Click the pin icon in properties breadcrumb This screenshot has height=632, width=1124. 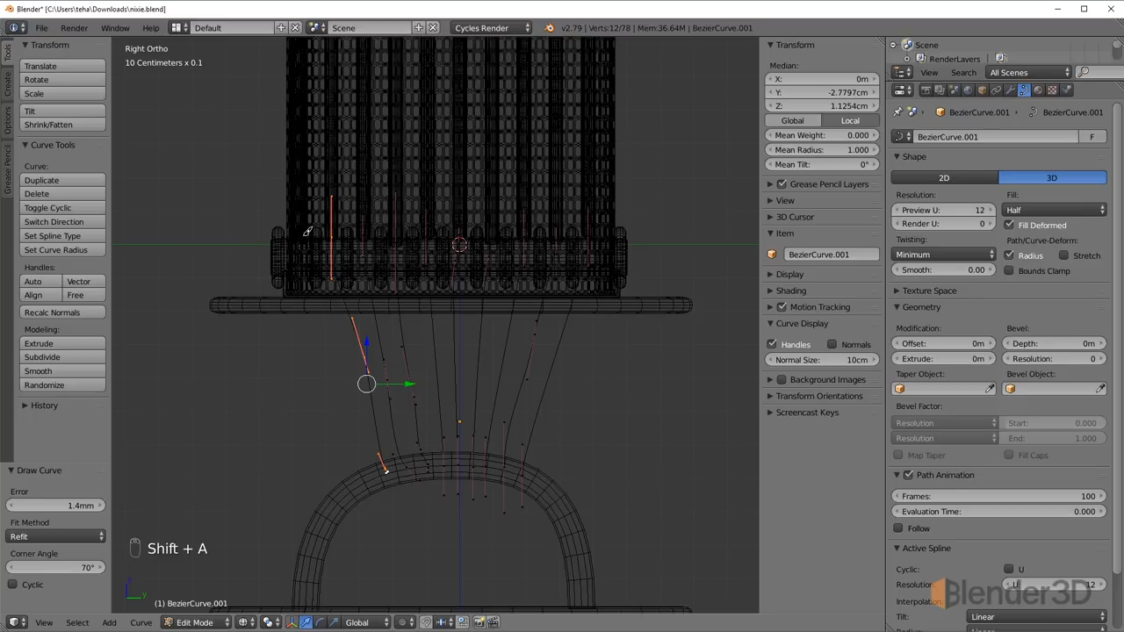click(897, 112)
